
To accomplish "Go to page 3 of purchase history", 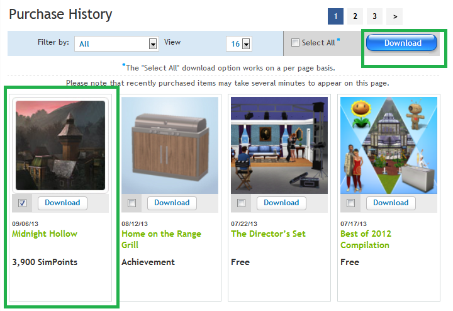I will pyautogui.click(x=374, y=16).
